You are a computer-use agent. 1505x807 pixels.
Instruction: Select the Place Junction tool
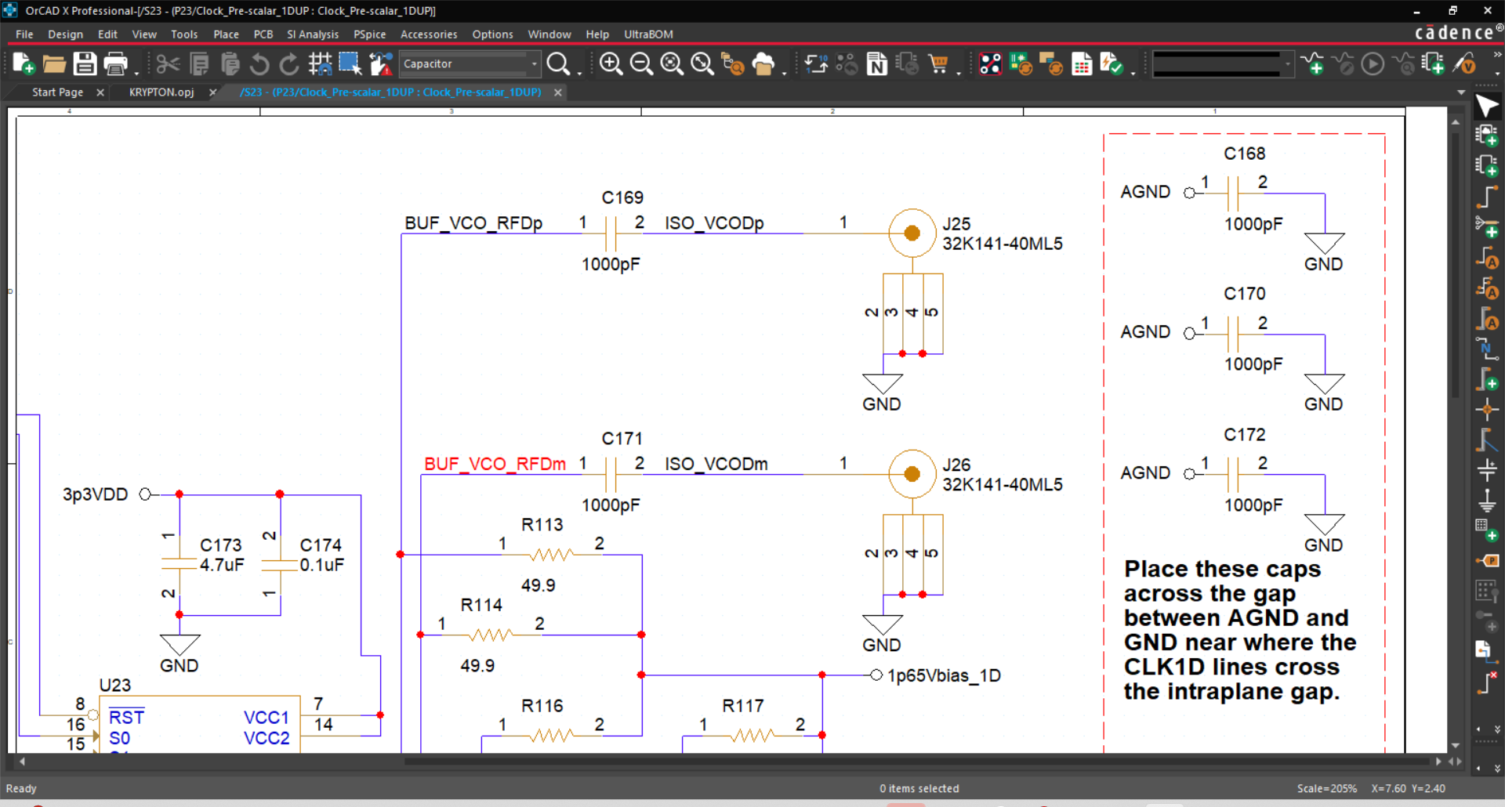pos(1487,409)
